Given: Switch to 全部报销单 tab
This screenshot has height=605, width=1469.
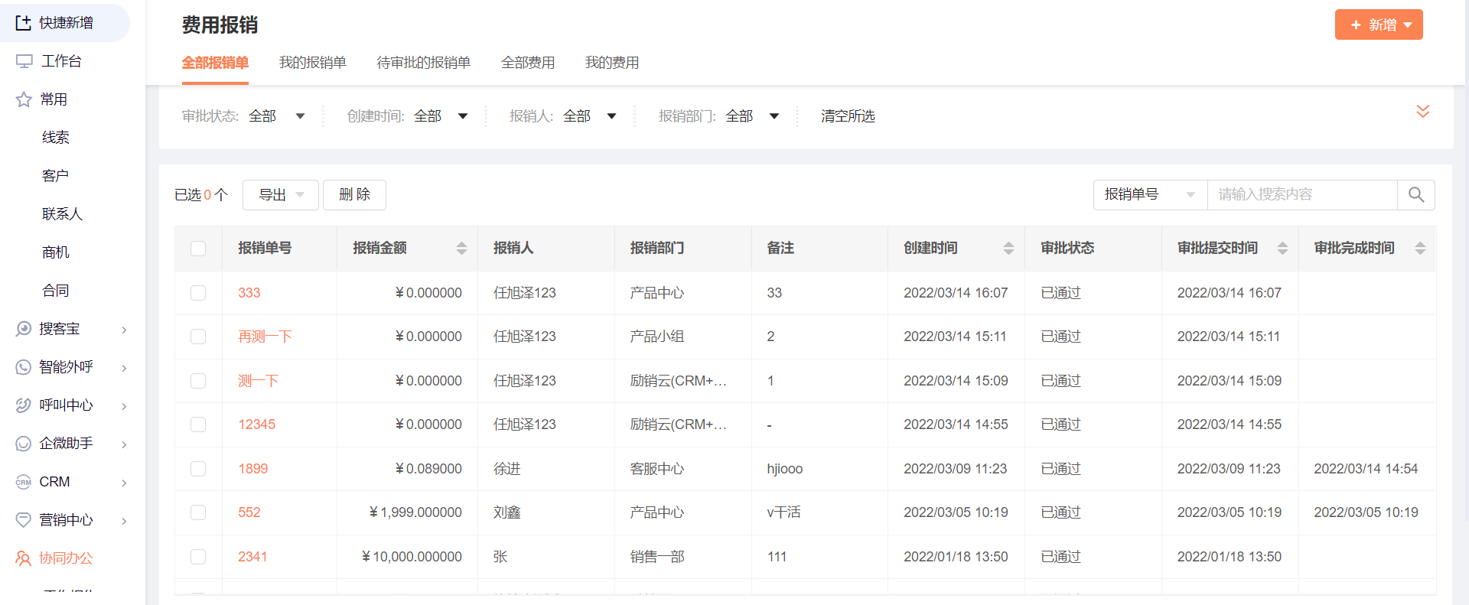Looking at the screenshot, I should [215, 63].
